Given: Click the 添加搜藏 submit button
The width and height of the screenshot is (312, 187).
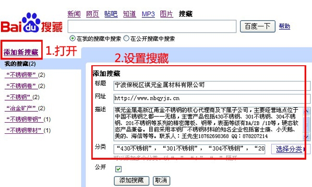Looking at the screenshot, I should click(132, 181).
